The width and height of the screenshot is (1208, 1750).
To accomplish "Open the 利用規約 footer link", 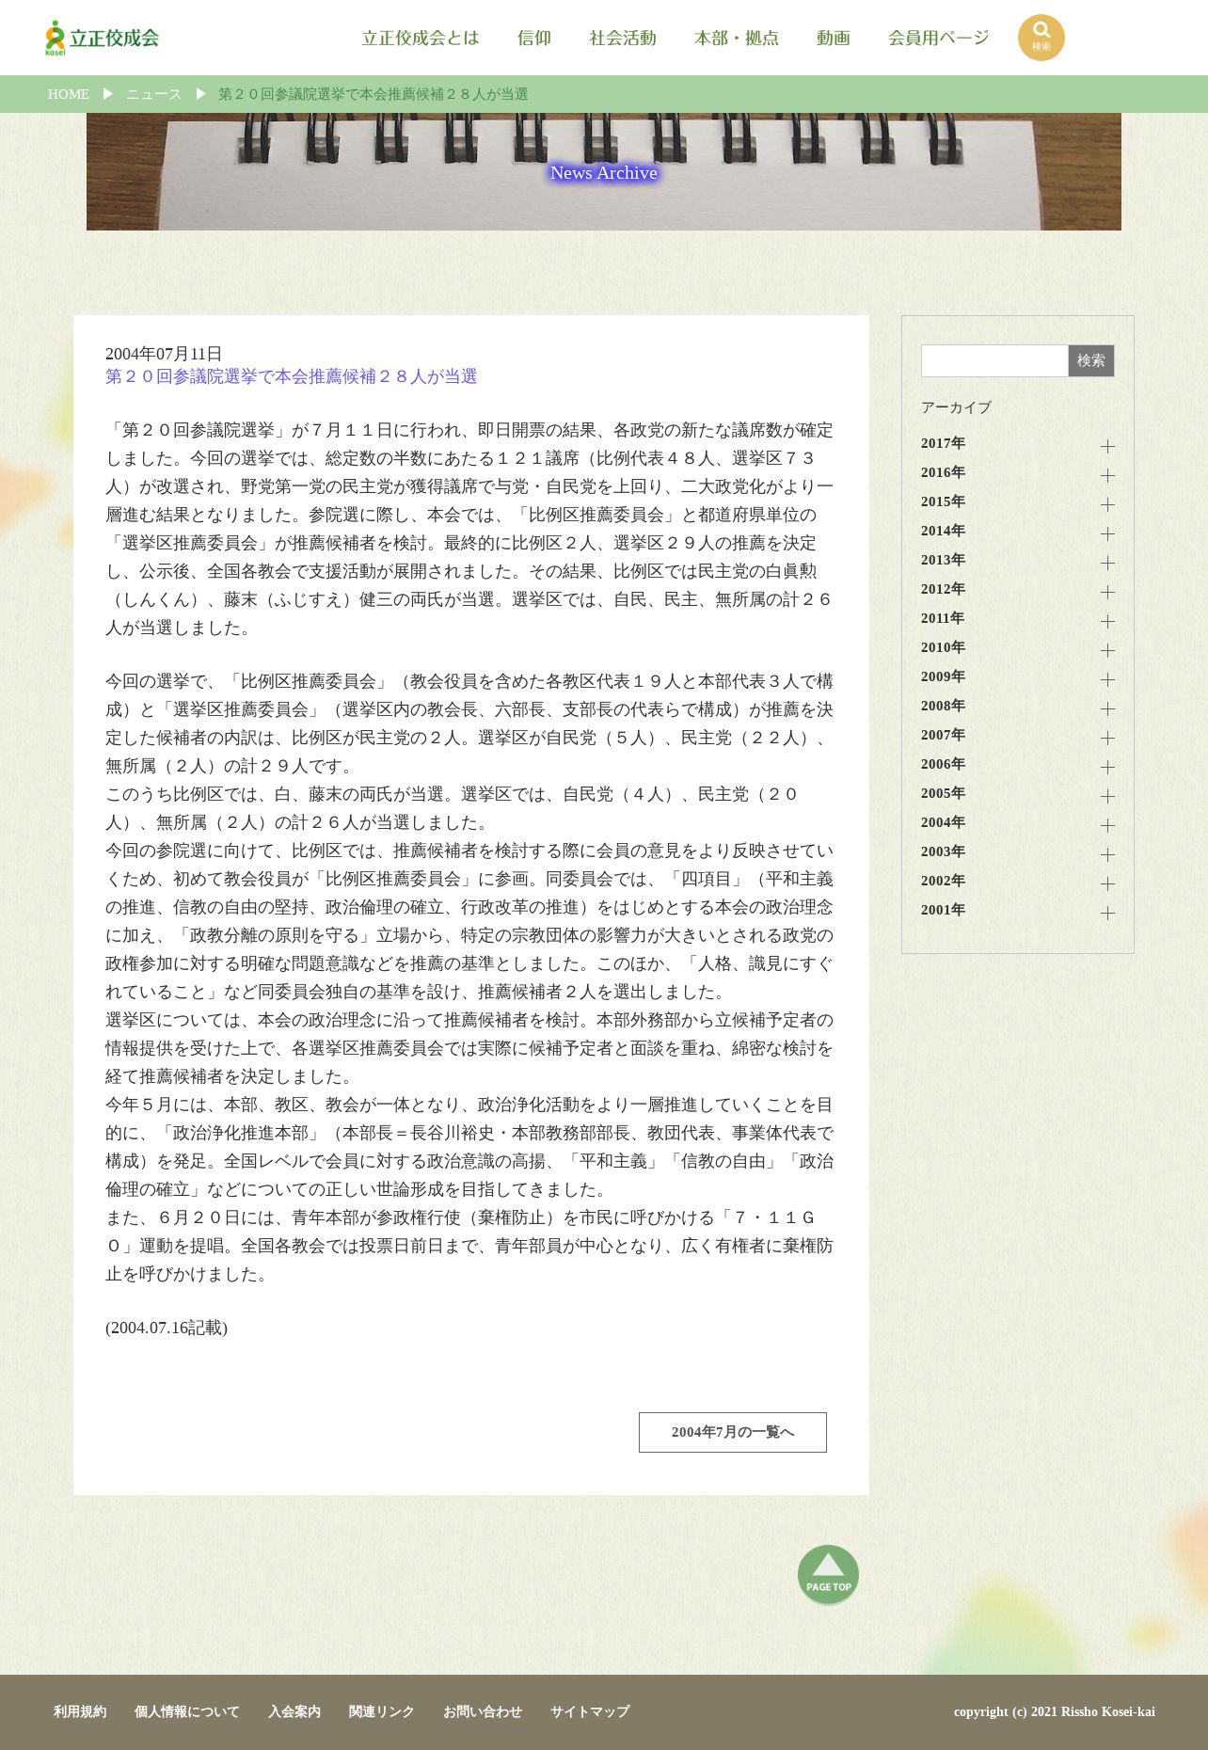I will 80,1711.
